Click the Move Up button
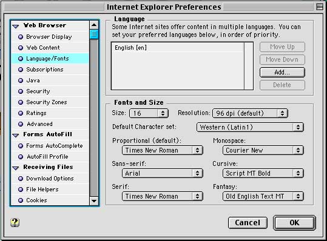 coord(282,47)
